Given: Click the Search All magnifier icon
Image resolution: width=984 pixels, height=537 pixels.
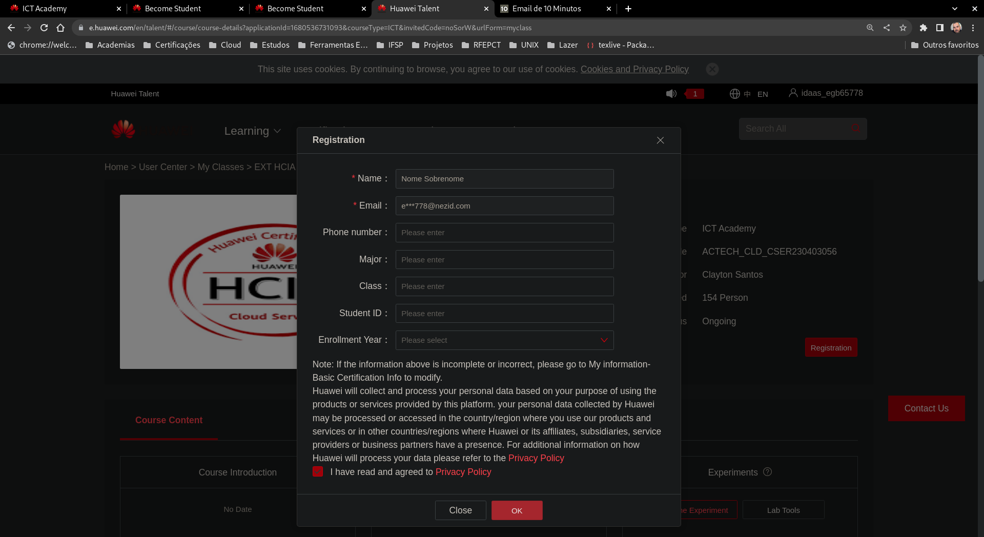Looking at the screenshot, I should coord(855,129).
